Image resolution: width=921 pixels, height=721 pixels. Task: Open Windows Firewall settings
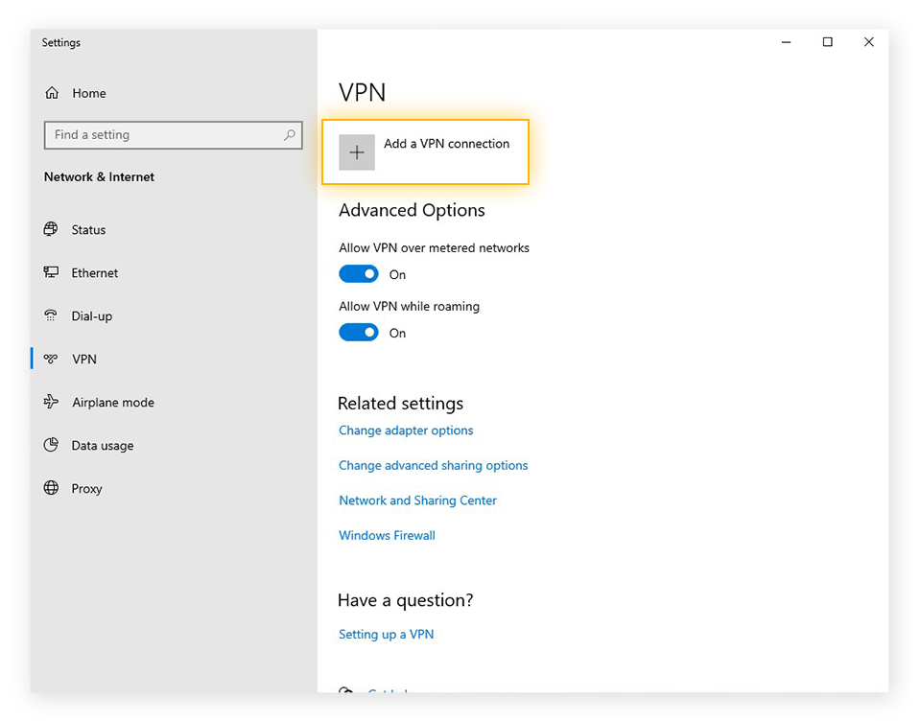(387, 535)
